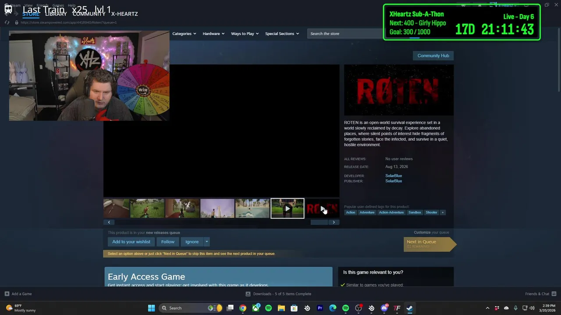Screen dimensions: 561x315
Task: Click Add to your wishlist
Action: [x=131, y=241]
